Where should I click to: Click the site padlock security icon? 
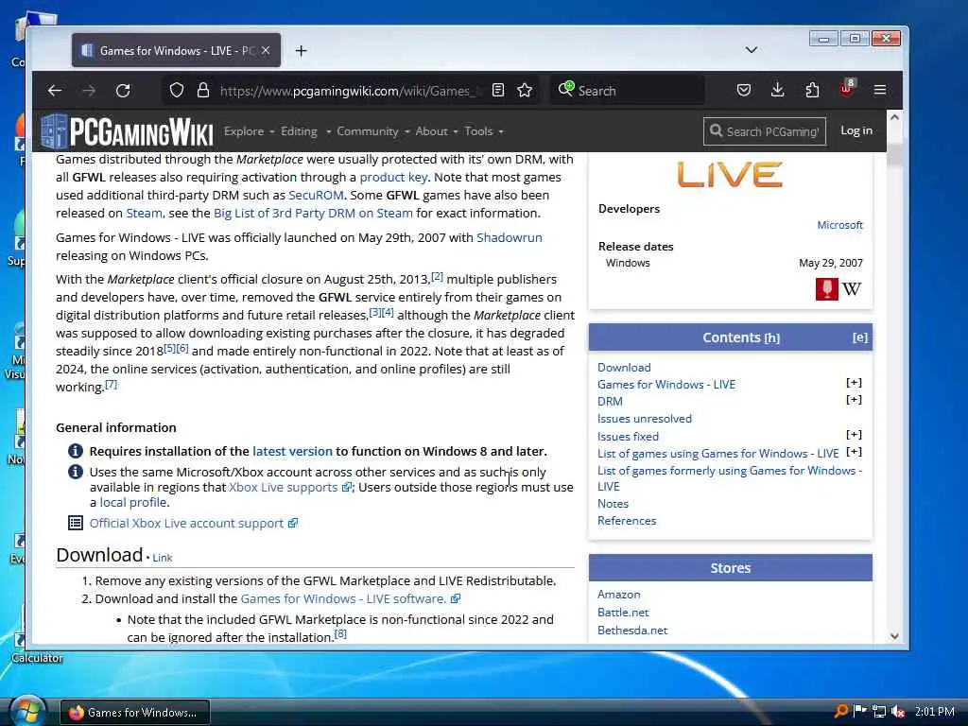(202, 90)
